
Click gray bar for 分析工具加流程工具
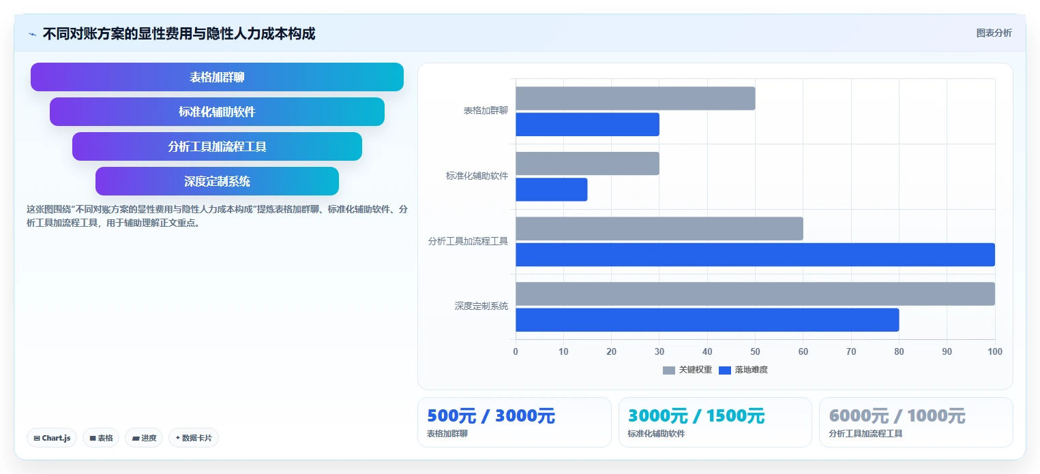click(659, 228)
